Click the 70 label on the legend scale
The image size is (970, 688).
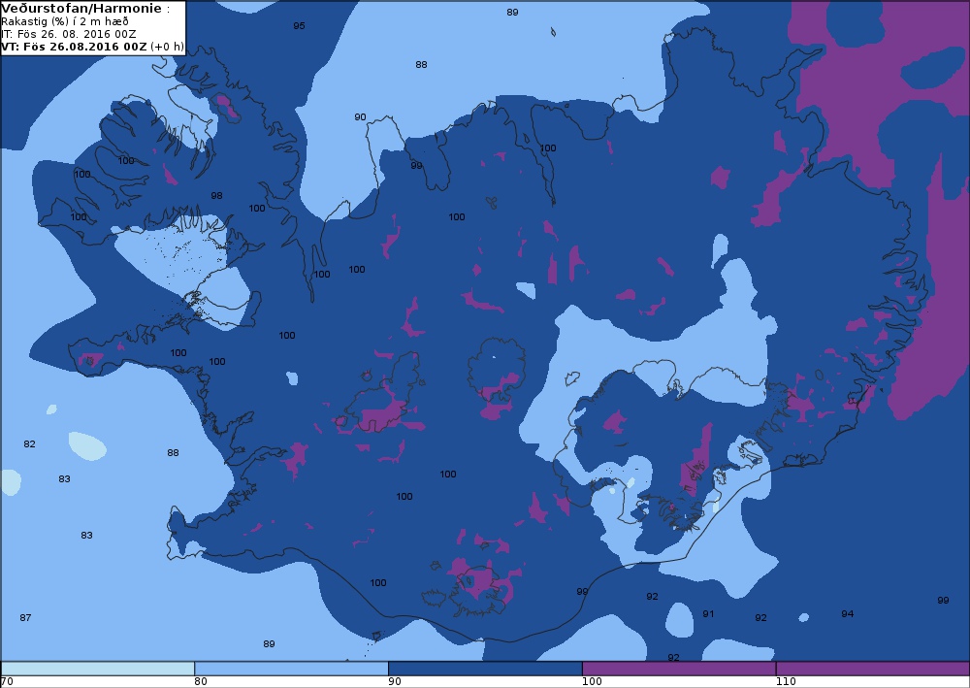click(x=7, y=682)
